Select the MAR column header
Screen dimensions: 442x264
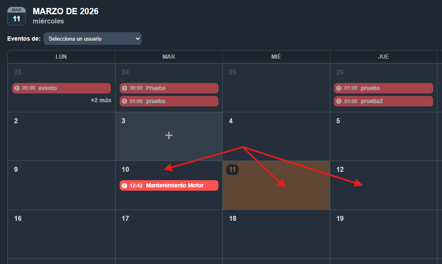pos(168,57)
